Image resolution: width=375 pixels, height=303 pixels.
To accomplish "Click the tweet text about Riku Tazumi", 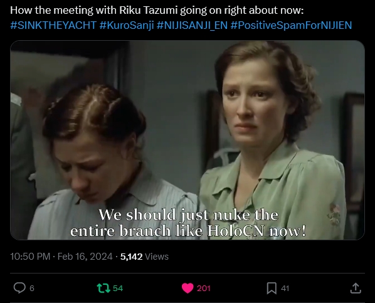I will [x=157, y=10].
